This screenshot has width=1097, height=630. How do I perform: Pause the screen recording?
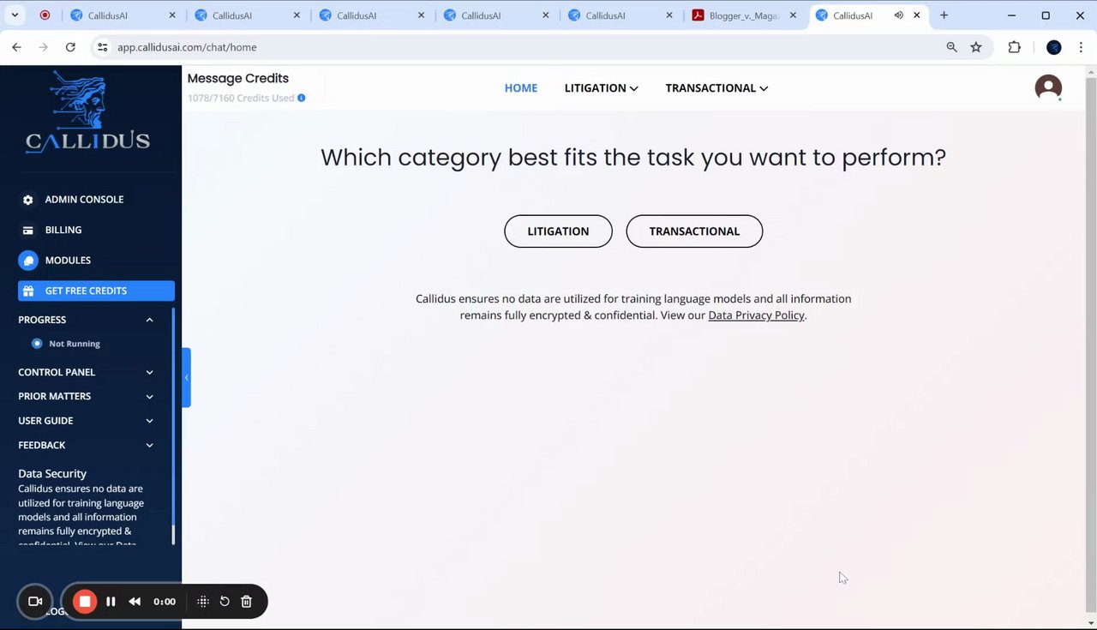point(111,602)
